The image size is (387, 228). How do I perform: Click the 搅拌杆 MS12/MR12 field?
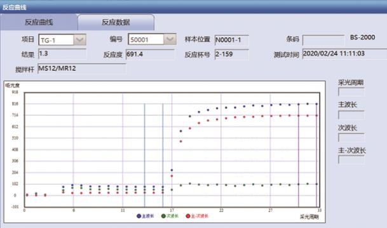pos(82,68)
